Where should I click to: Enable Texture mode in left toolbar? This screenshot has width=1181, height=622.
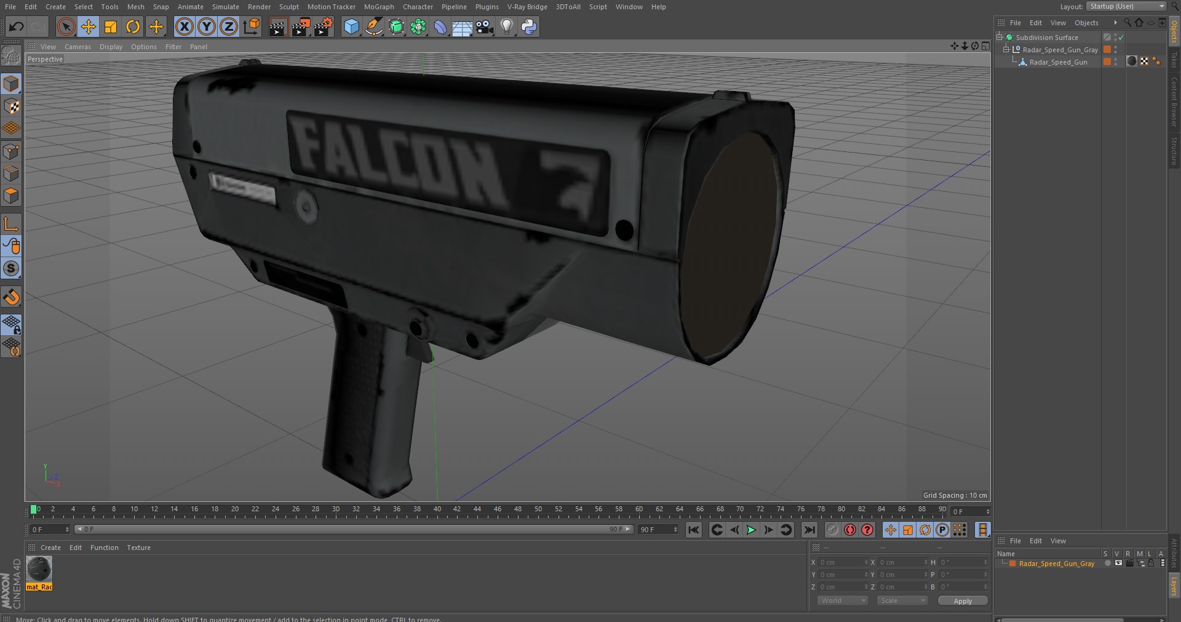pos(11,106)
